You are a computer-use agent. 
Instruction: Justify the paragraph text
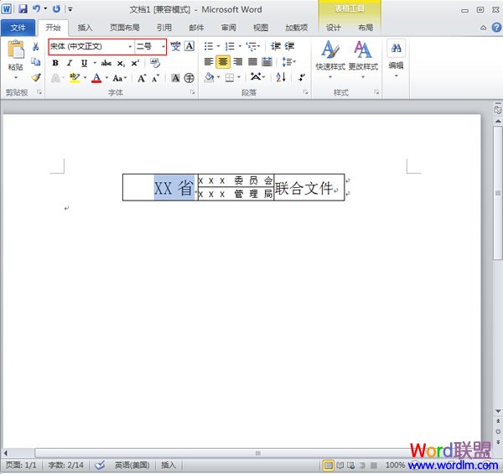pos(252,61)
